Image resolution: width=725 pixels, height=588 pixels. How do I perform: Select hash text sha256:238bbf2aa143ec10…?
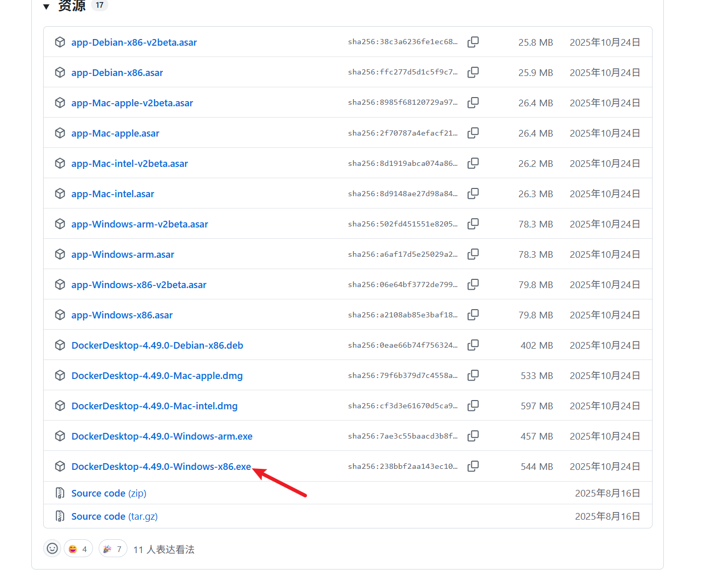[x=403, y=466]
